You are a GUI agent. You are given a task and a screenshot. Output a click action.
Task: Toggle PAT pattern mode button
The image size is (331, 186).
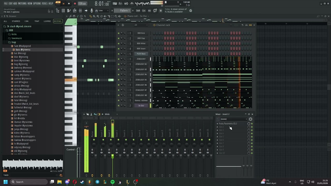(x=58, y=2)
